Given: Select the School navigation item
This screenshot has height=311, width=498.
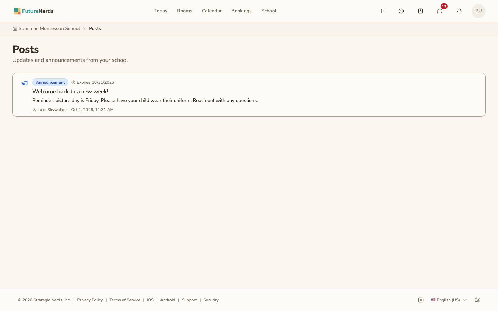Looking at the screenshot, I should coord(269,11).
